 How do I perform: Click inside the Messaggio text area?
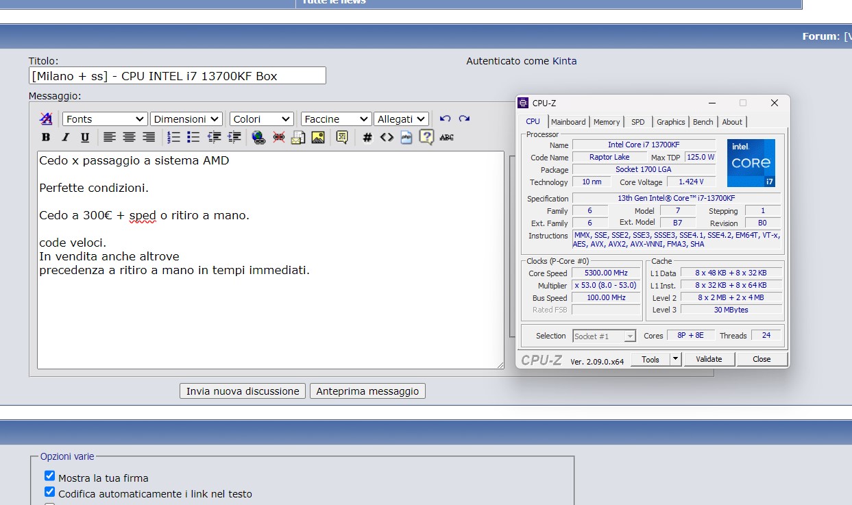271,260
